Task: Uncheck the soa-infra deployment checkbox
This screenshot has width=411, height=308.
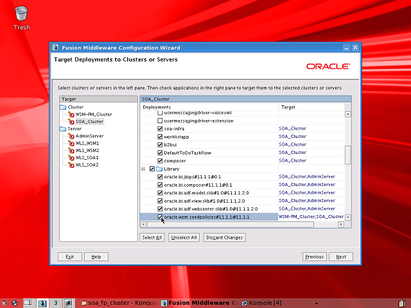Action: [160, 129]
